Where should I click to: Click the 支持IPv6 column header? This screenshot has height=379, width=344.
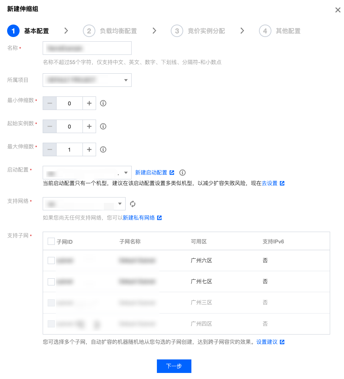tap(273, 242)
